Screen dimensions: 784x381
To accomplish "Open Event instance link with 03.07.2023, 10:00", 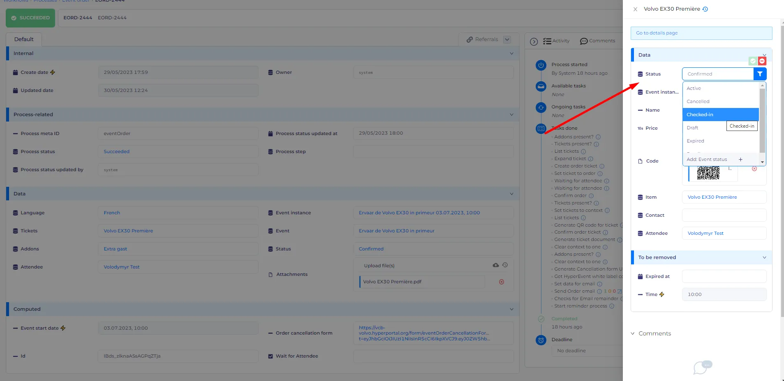I will click(x=419, y=213).
